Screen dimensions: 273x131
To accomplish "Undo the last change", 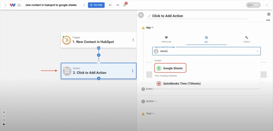I will pos(110,5).
